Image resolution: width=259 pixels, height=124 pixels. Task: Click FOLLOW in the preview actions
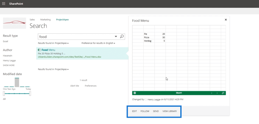[x=145, y=111]
